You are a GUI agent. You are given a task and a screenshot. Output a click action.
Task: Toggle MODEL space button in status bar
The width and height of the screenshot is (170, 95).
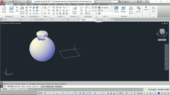40,93
